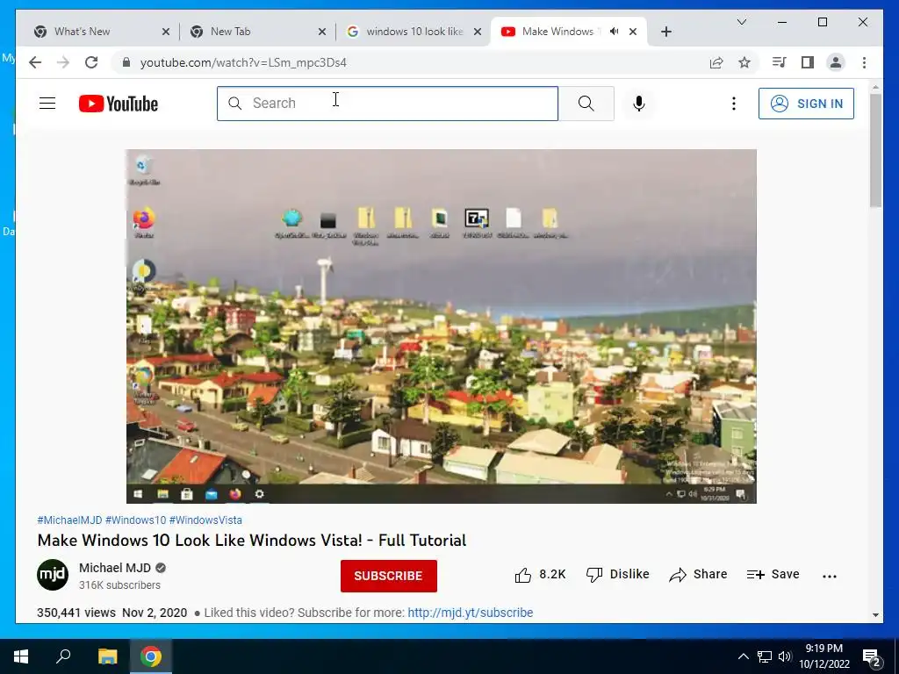Open the Windows Start menu

tap(21, 656)
